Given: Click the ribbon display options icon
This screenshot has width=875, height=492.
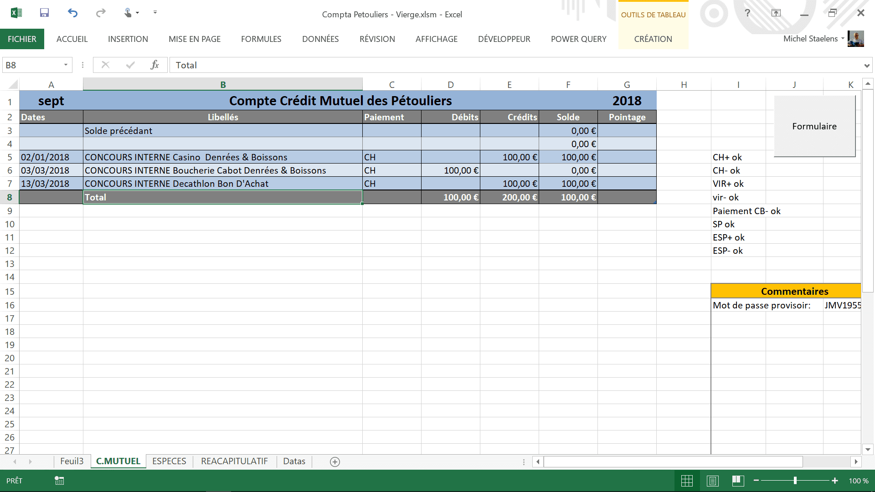Looking at the screenshot, I should pos(776,13).
